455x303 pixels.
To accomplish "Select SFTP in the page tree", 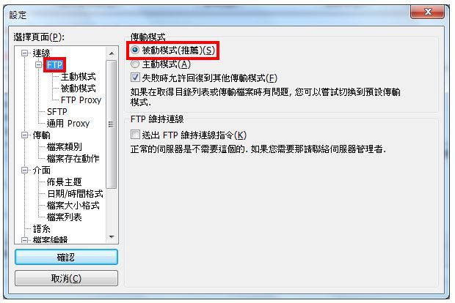I will [x=57, y=112].
